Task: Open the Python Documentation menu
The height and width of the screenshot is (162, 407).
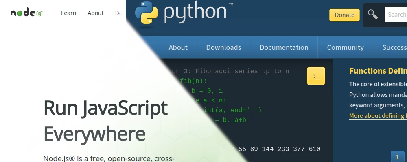Action: point(284,47)
